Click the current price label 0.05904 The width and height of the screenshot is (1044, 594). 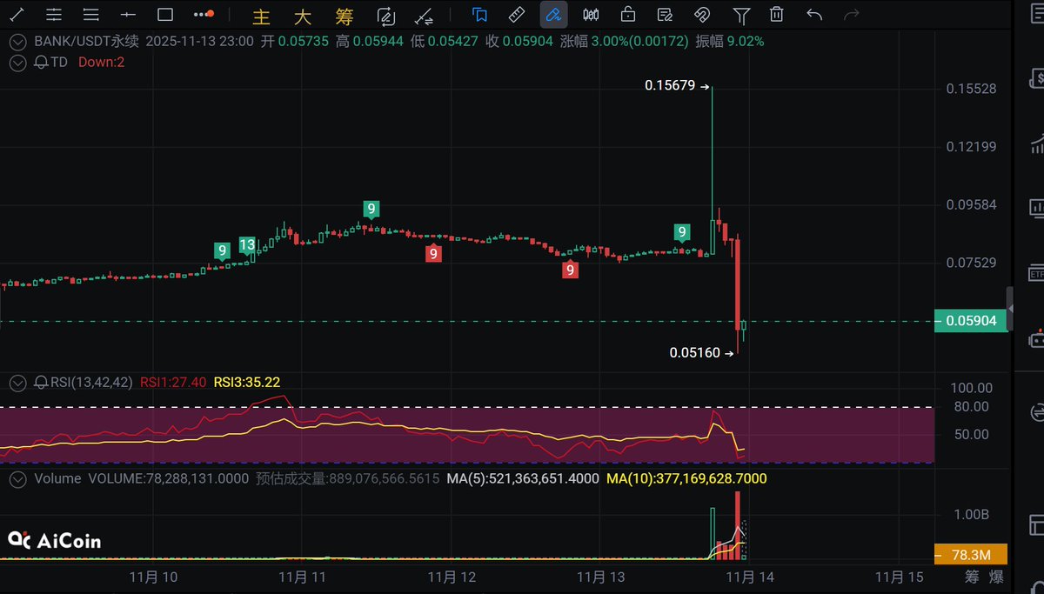[971, 321]
